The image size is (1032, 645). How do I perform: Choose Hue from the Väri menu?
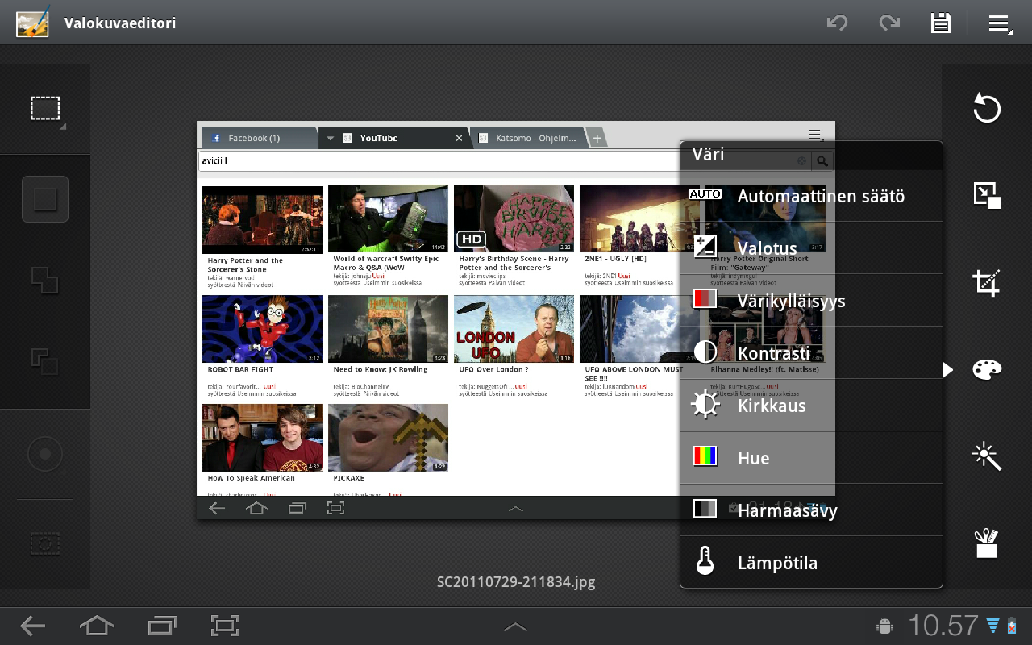[x=811, y=458]
